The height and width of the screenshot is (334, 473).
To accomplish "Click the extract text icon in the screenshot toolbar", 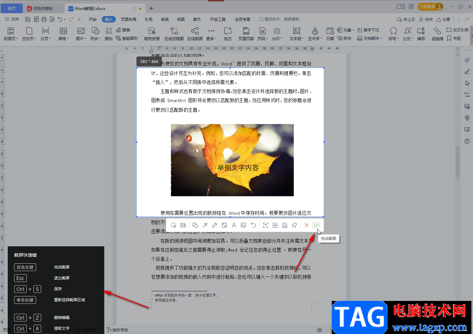I will [265, 225].
